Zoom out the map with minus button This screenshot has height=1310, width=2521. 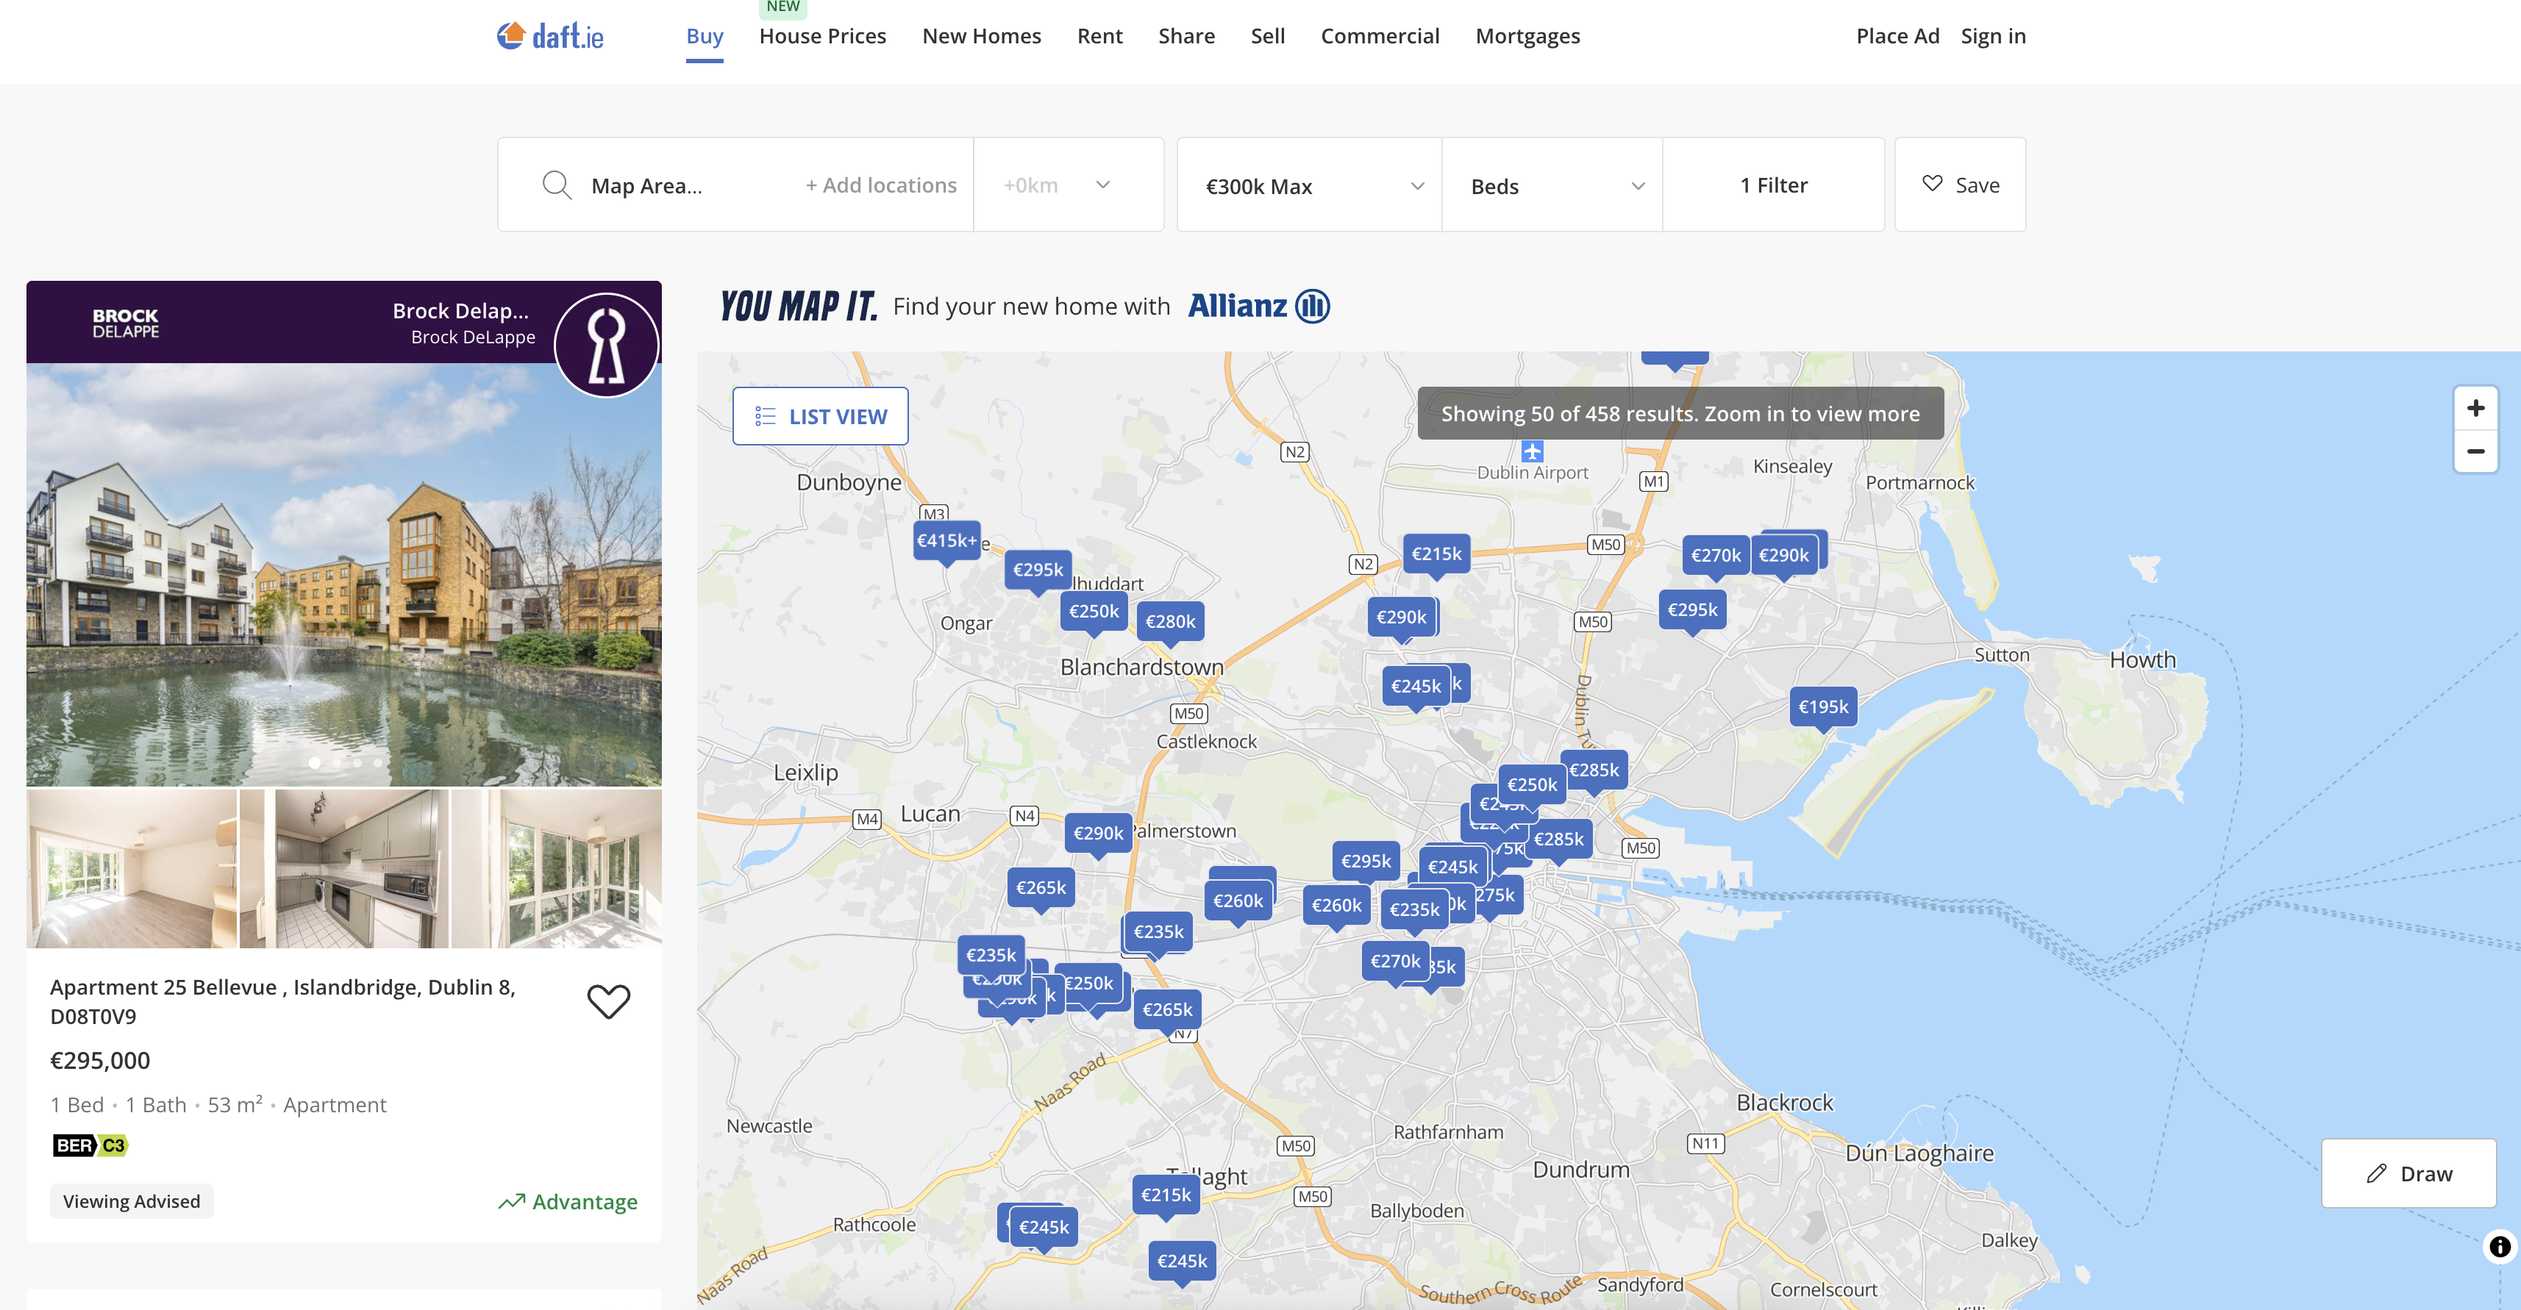[x=2475, y=451]
